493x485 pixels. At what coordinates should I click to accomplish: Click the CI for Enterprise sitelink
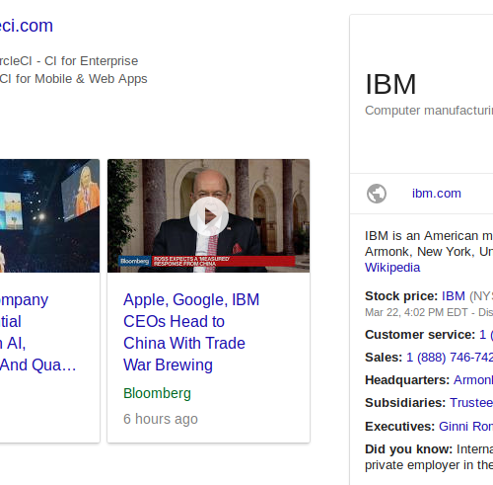click(x=69, y=61)
